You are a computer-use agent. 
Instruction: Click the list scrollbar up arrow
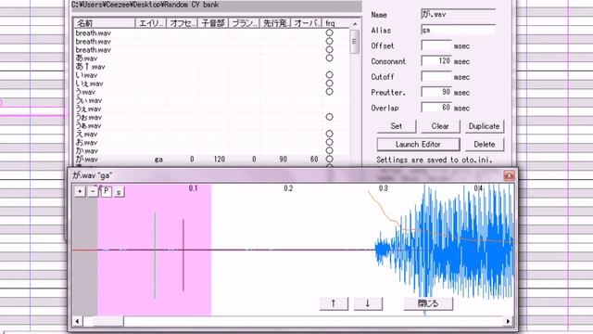tap(355, 23)
